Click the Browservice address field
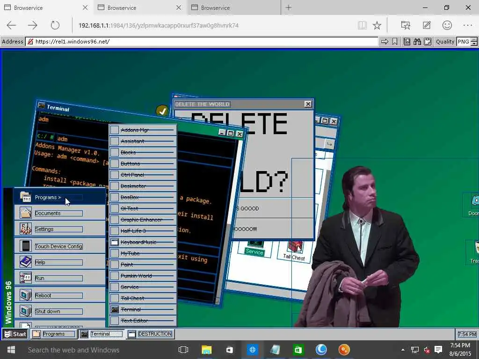Screen dimensions: 479x359 202,42
